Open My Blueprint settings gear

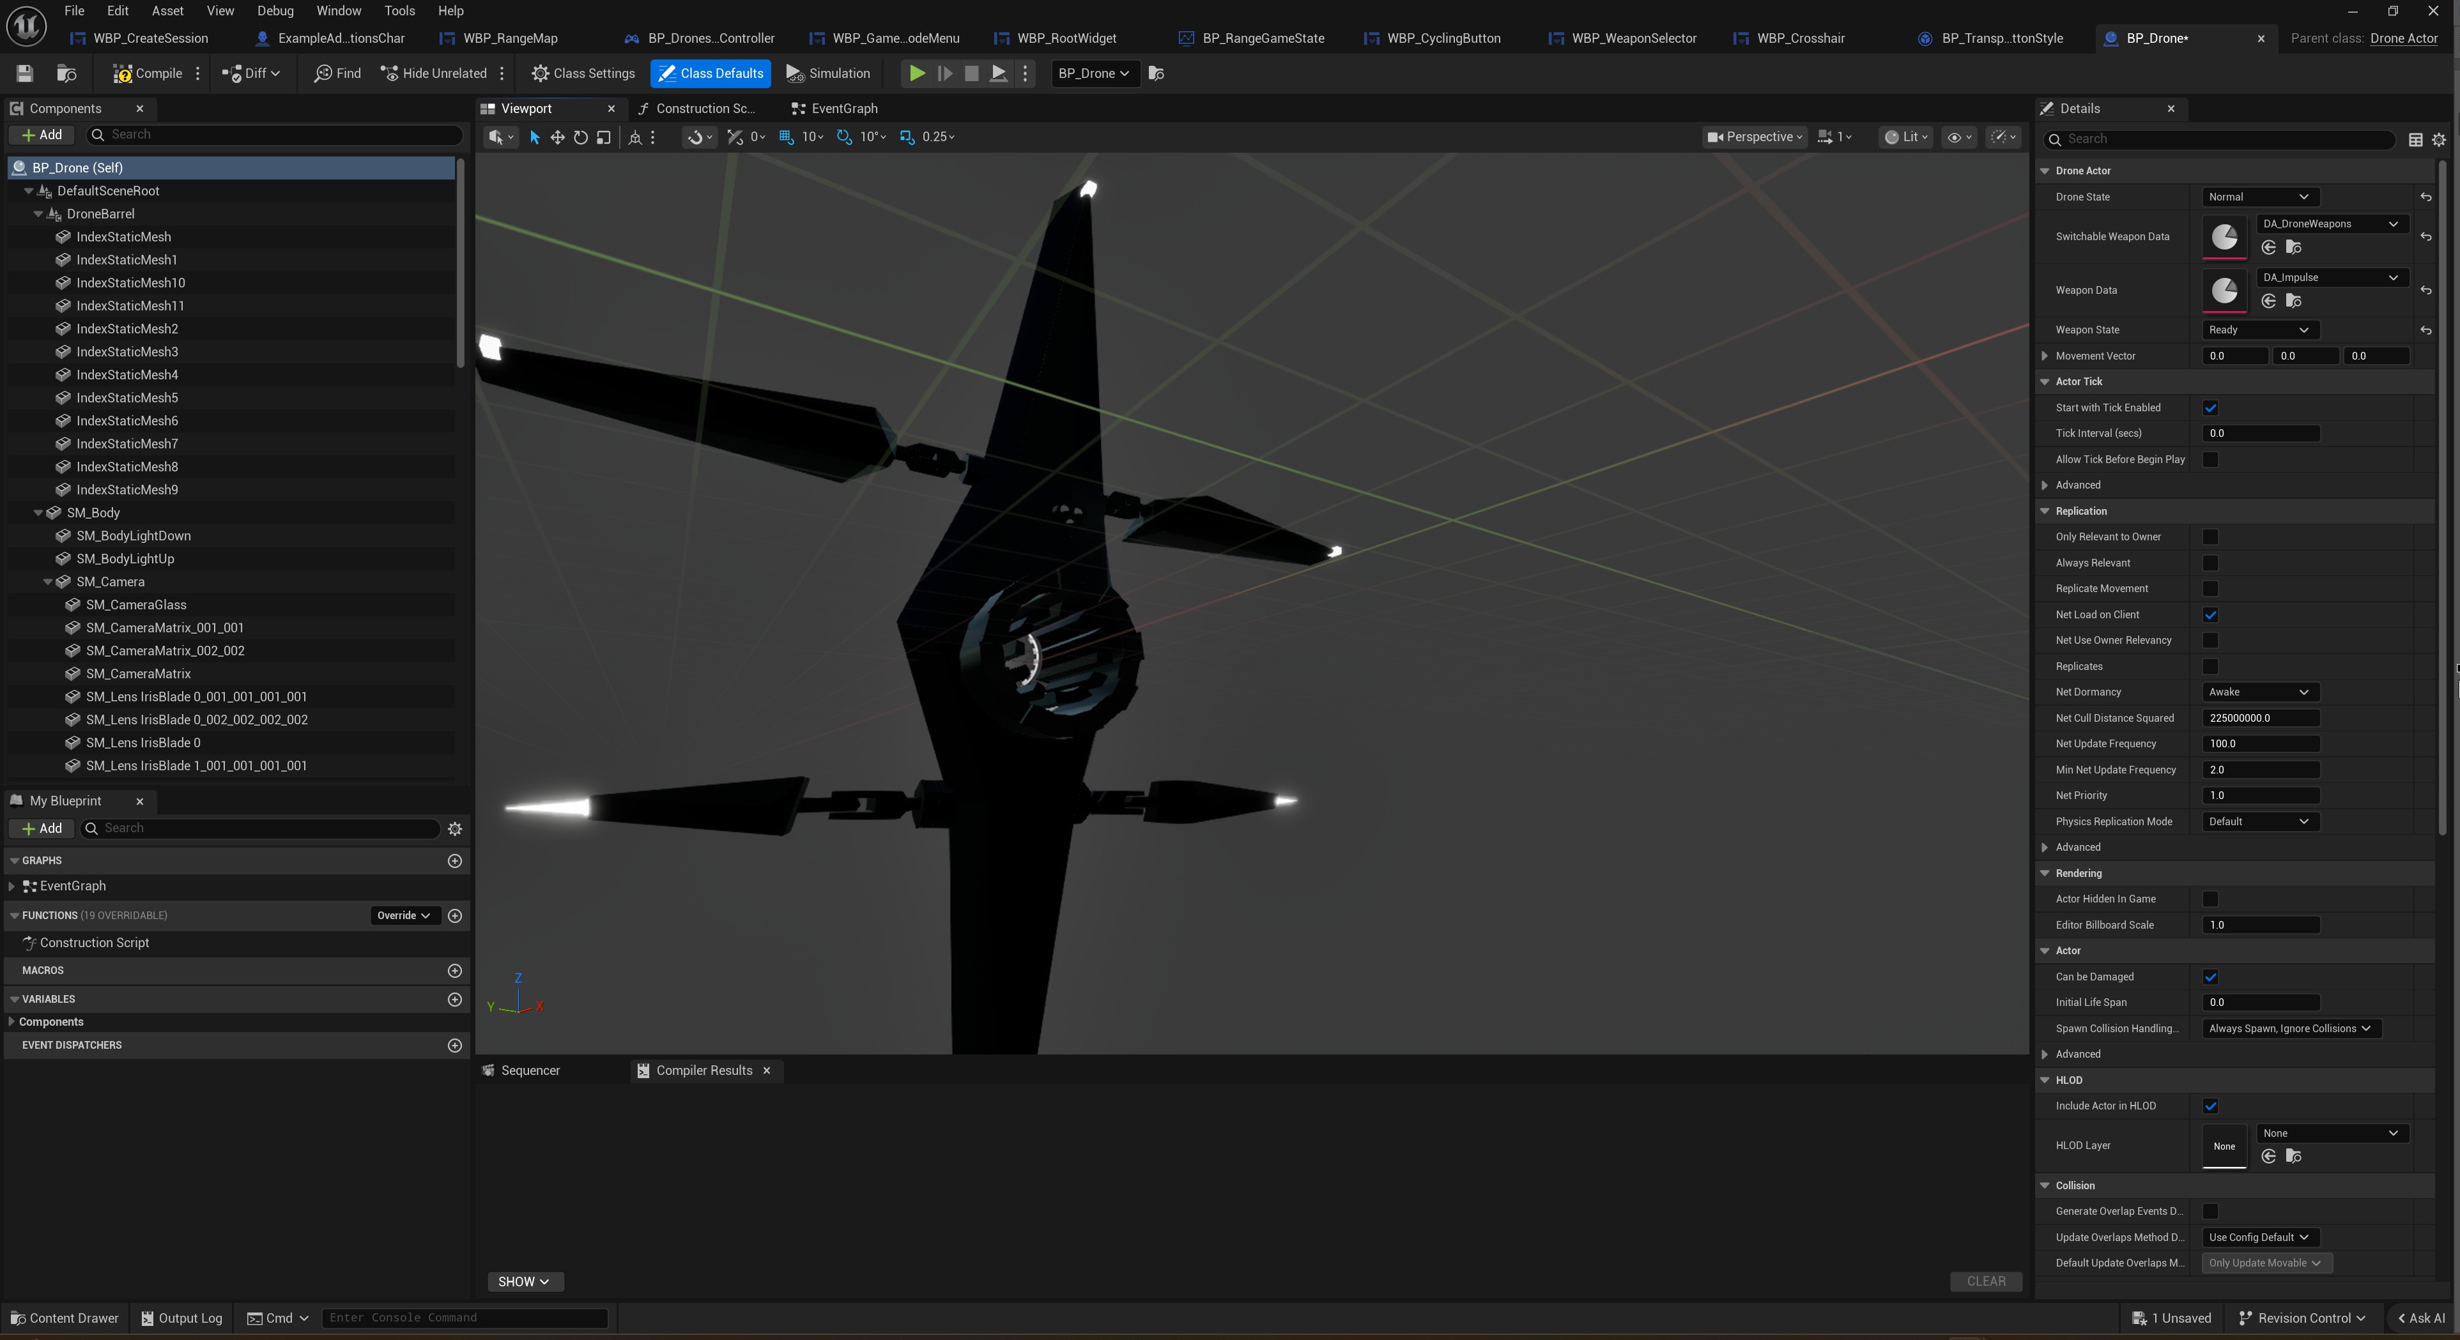pyautogui.click(x=456, y=828)
